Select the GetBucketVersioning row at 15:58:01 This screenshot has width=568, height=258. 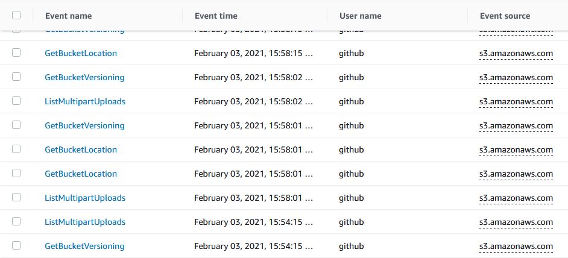(x=16, y=125)
